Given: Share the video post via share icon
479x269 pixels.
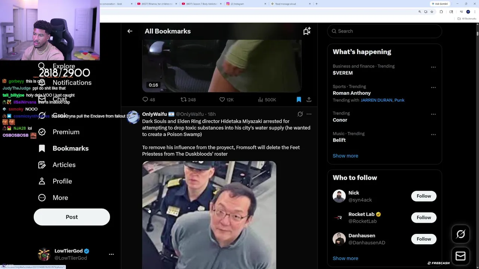Looking at the screenshot, I should (309, 100).
